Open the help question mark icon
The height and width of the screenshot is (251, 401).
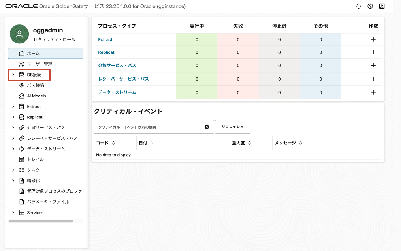[x=370, y=6]
